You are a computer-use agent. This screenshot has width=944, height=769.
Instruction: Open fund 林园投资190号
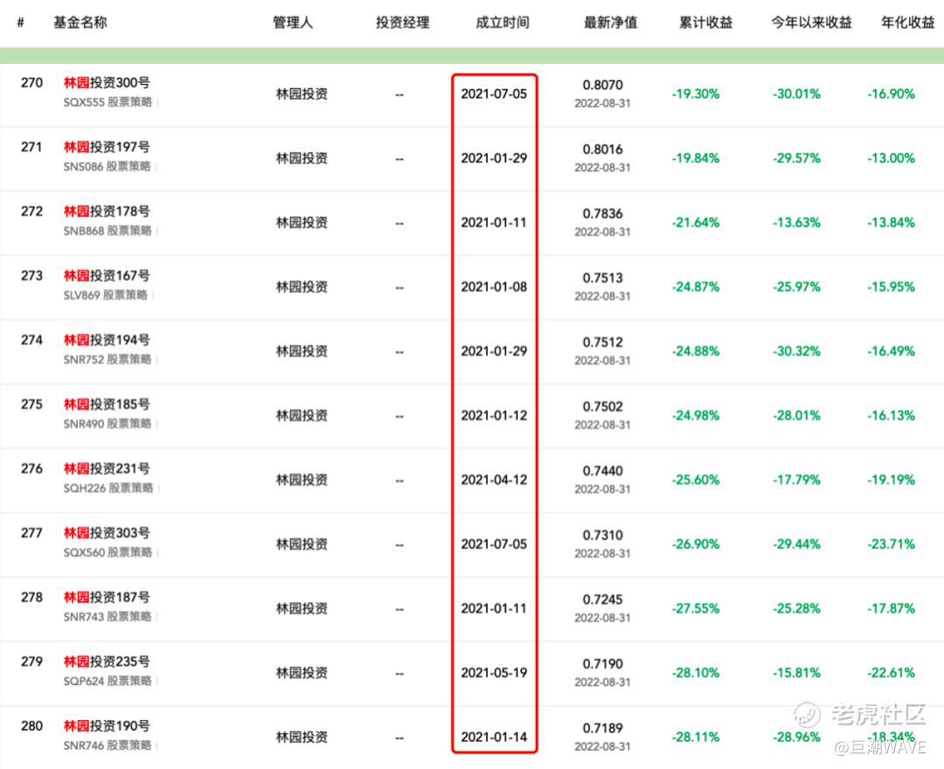pos(107,727)
